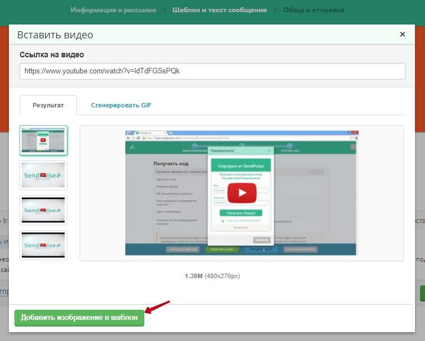Switch to the Сгенерировать GIF tab

click(121, 105)
